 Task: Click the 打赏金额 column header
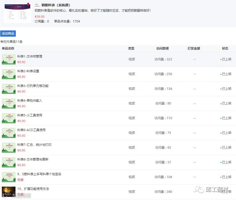(194, 48)
